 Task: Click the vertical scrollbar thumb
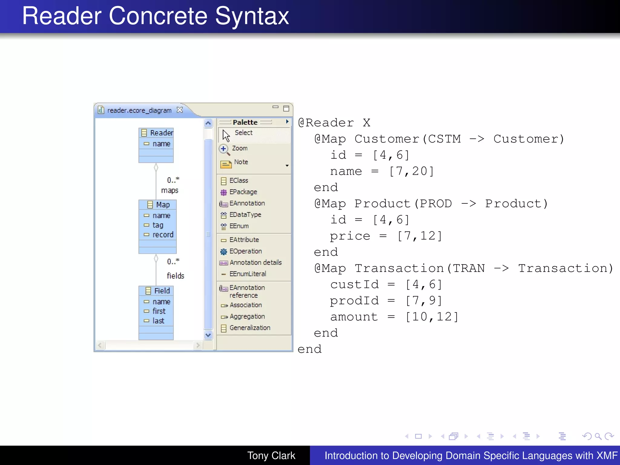(x=208, y=234)
